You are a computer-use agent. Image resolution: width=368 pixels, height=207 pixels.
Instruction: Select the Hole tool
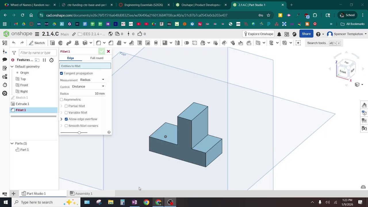[148, 43]
